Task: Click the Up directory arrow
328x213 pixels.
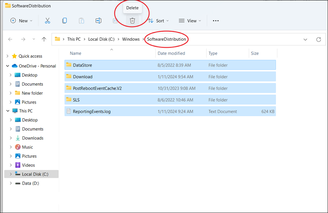Action: coord(44,39)
